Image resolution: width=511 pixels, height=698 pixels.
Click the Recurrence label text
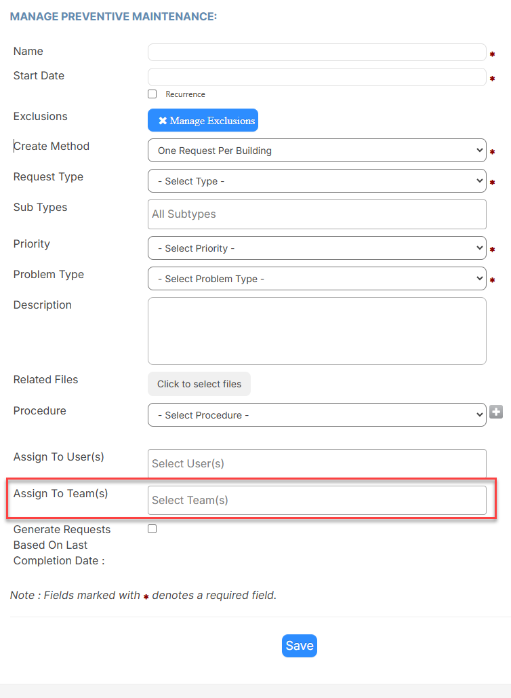pos(186,94)
